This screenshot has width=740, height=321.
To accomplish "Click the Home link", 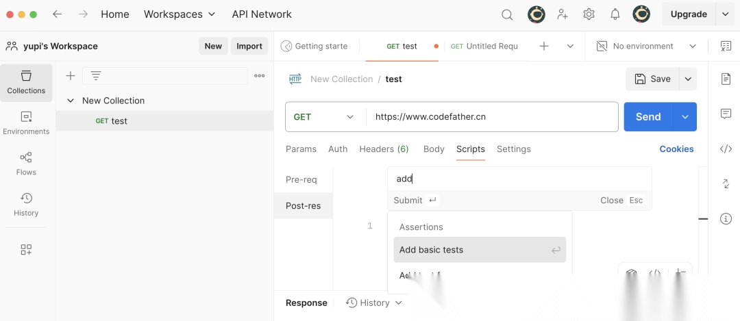I will 115,14.
